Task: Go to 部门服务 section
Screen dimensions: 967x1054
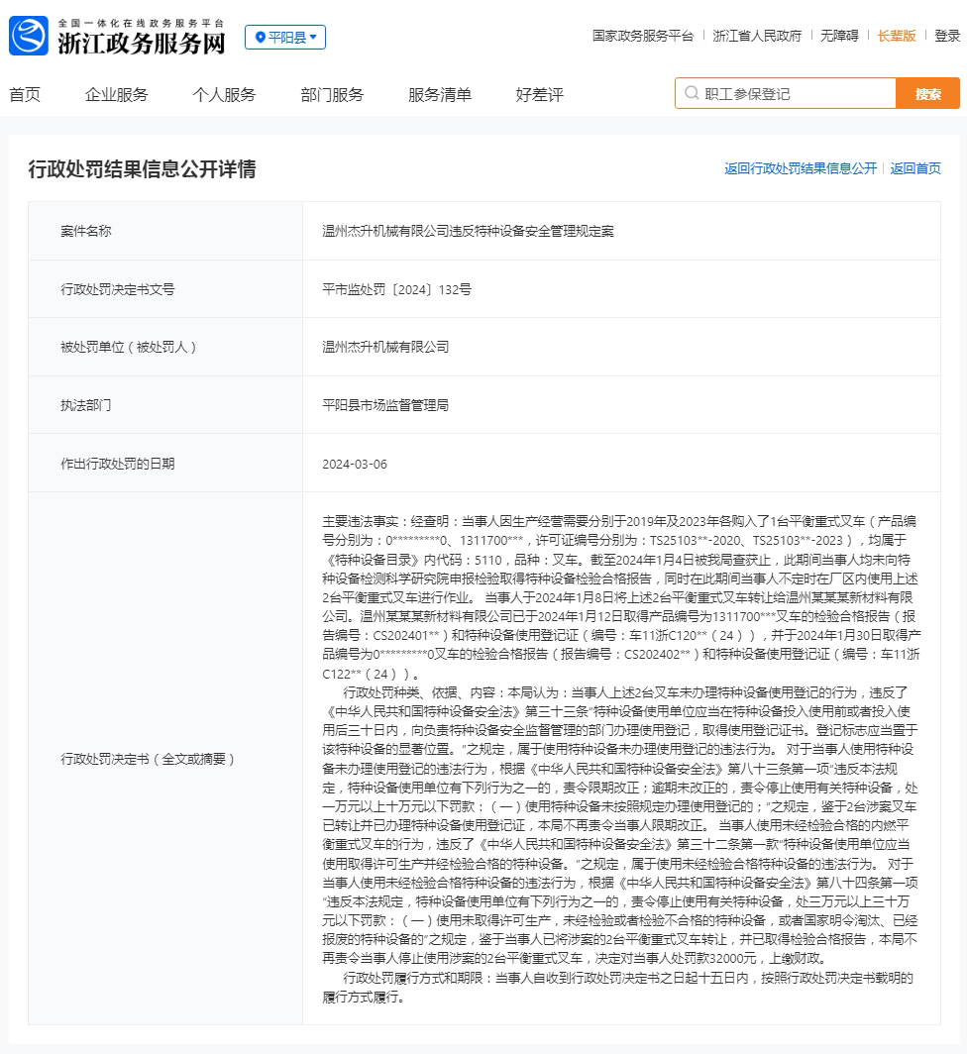Action: pyautogui.click(x=332, y=95)
